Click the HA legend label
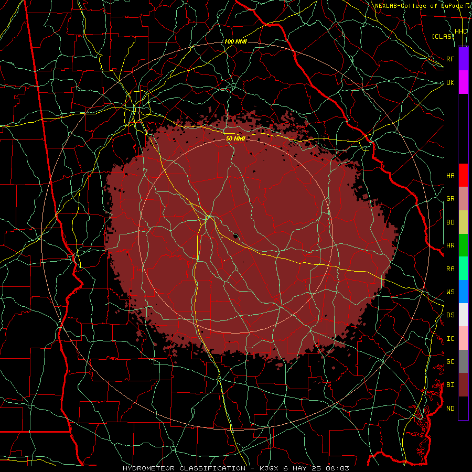Image resolution: width=472 pixels, height=472 pixels. pyautogui.click(x=450, y=175)
